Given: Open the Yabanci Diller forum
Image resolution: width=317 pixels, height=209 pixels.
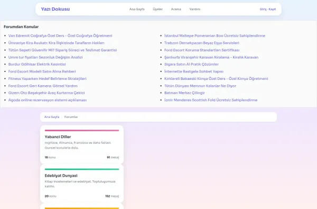Looking at the screenshot, I should tap(58, 137).
